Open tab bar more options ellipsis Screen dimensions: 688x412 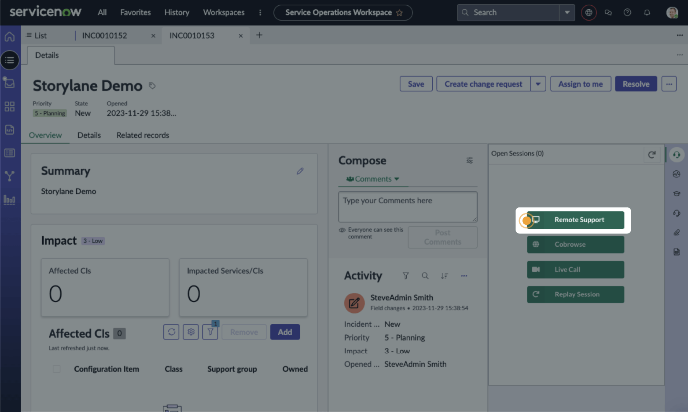680,35
